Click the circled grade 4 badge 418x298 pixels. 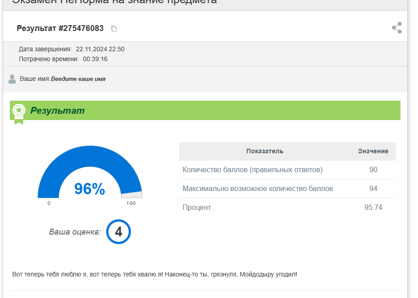pyautogui.click(x=118, y=232)
